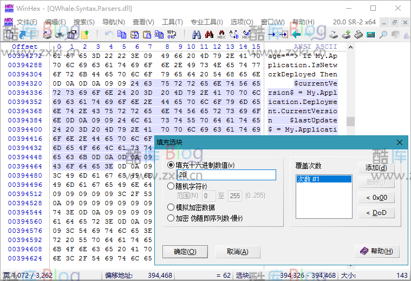
Task: Click status bar 偏移地址 394,468
Action: click(139, 275)
